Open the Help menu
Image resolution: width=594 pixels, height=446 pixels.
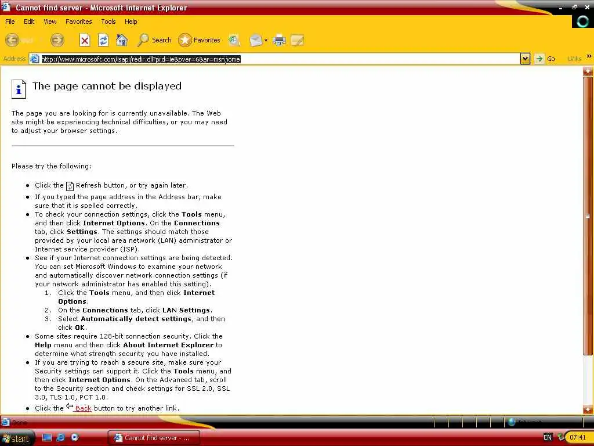(131, 21)
